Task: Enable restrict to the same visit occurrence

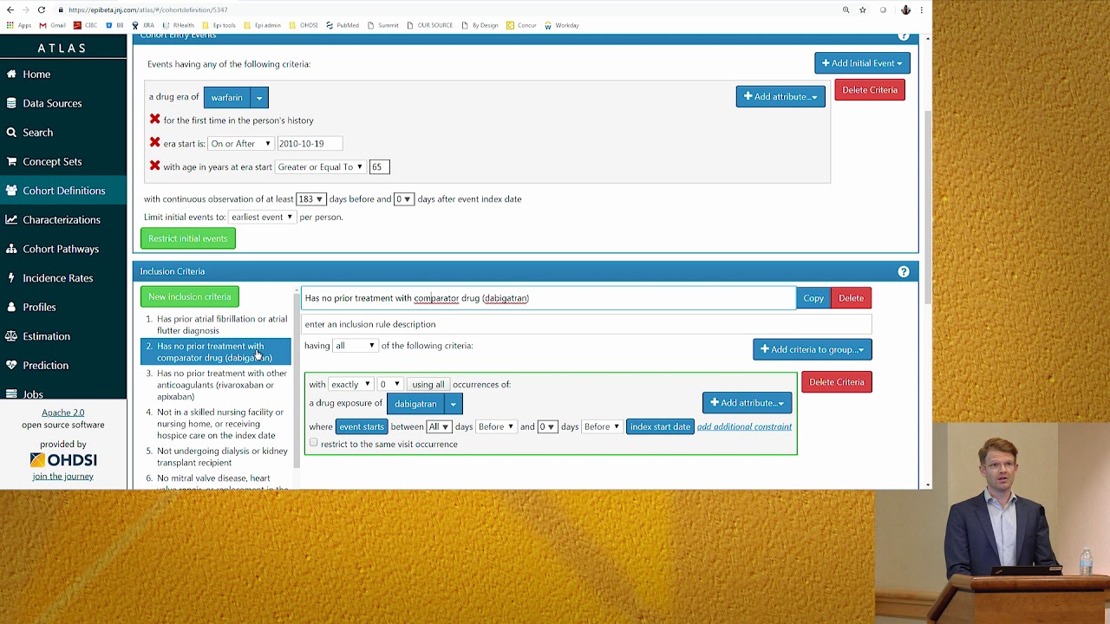Action: [313, 444]
